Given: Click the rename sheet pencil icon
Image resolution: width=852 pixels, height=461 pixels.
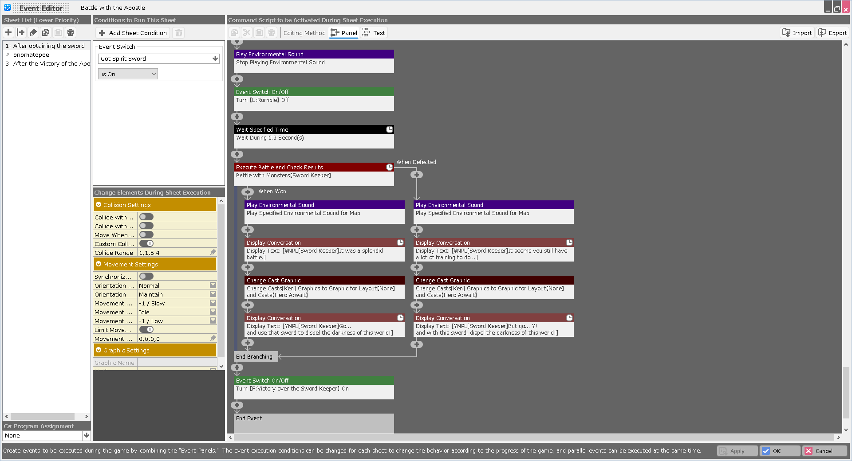Looking at the screenshot, I should coord(33,32).
